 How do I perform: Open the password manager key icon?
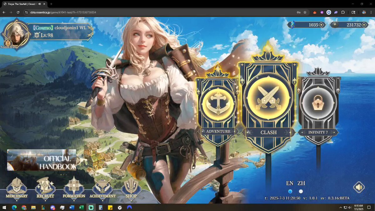[298, 12]
